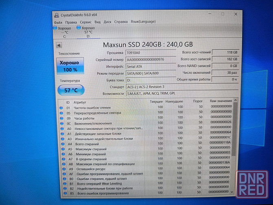Click raw value 0000000013BA
The height and width of the screenshot is (205, 273).
click(219, 163)
